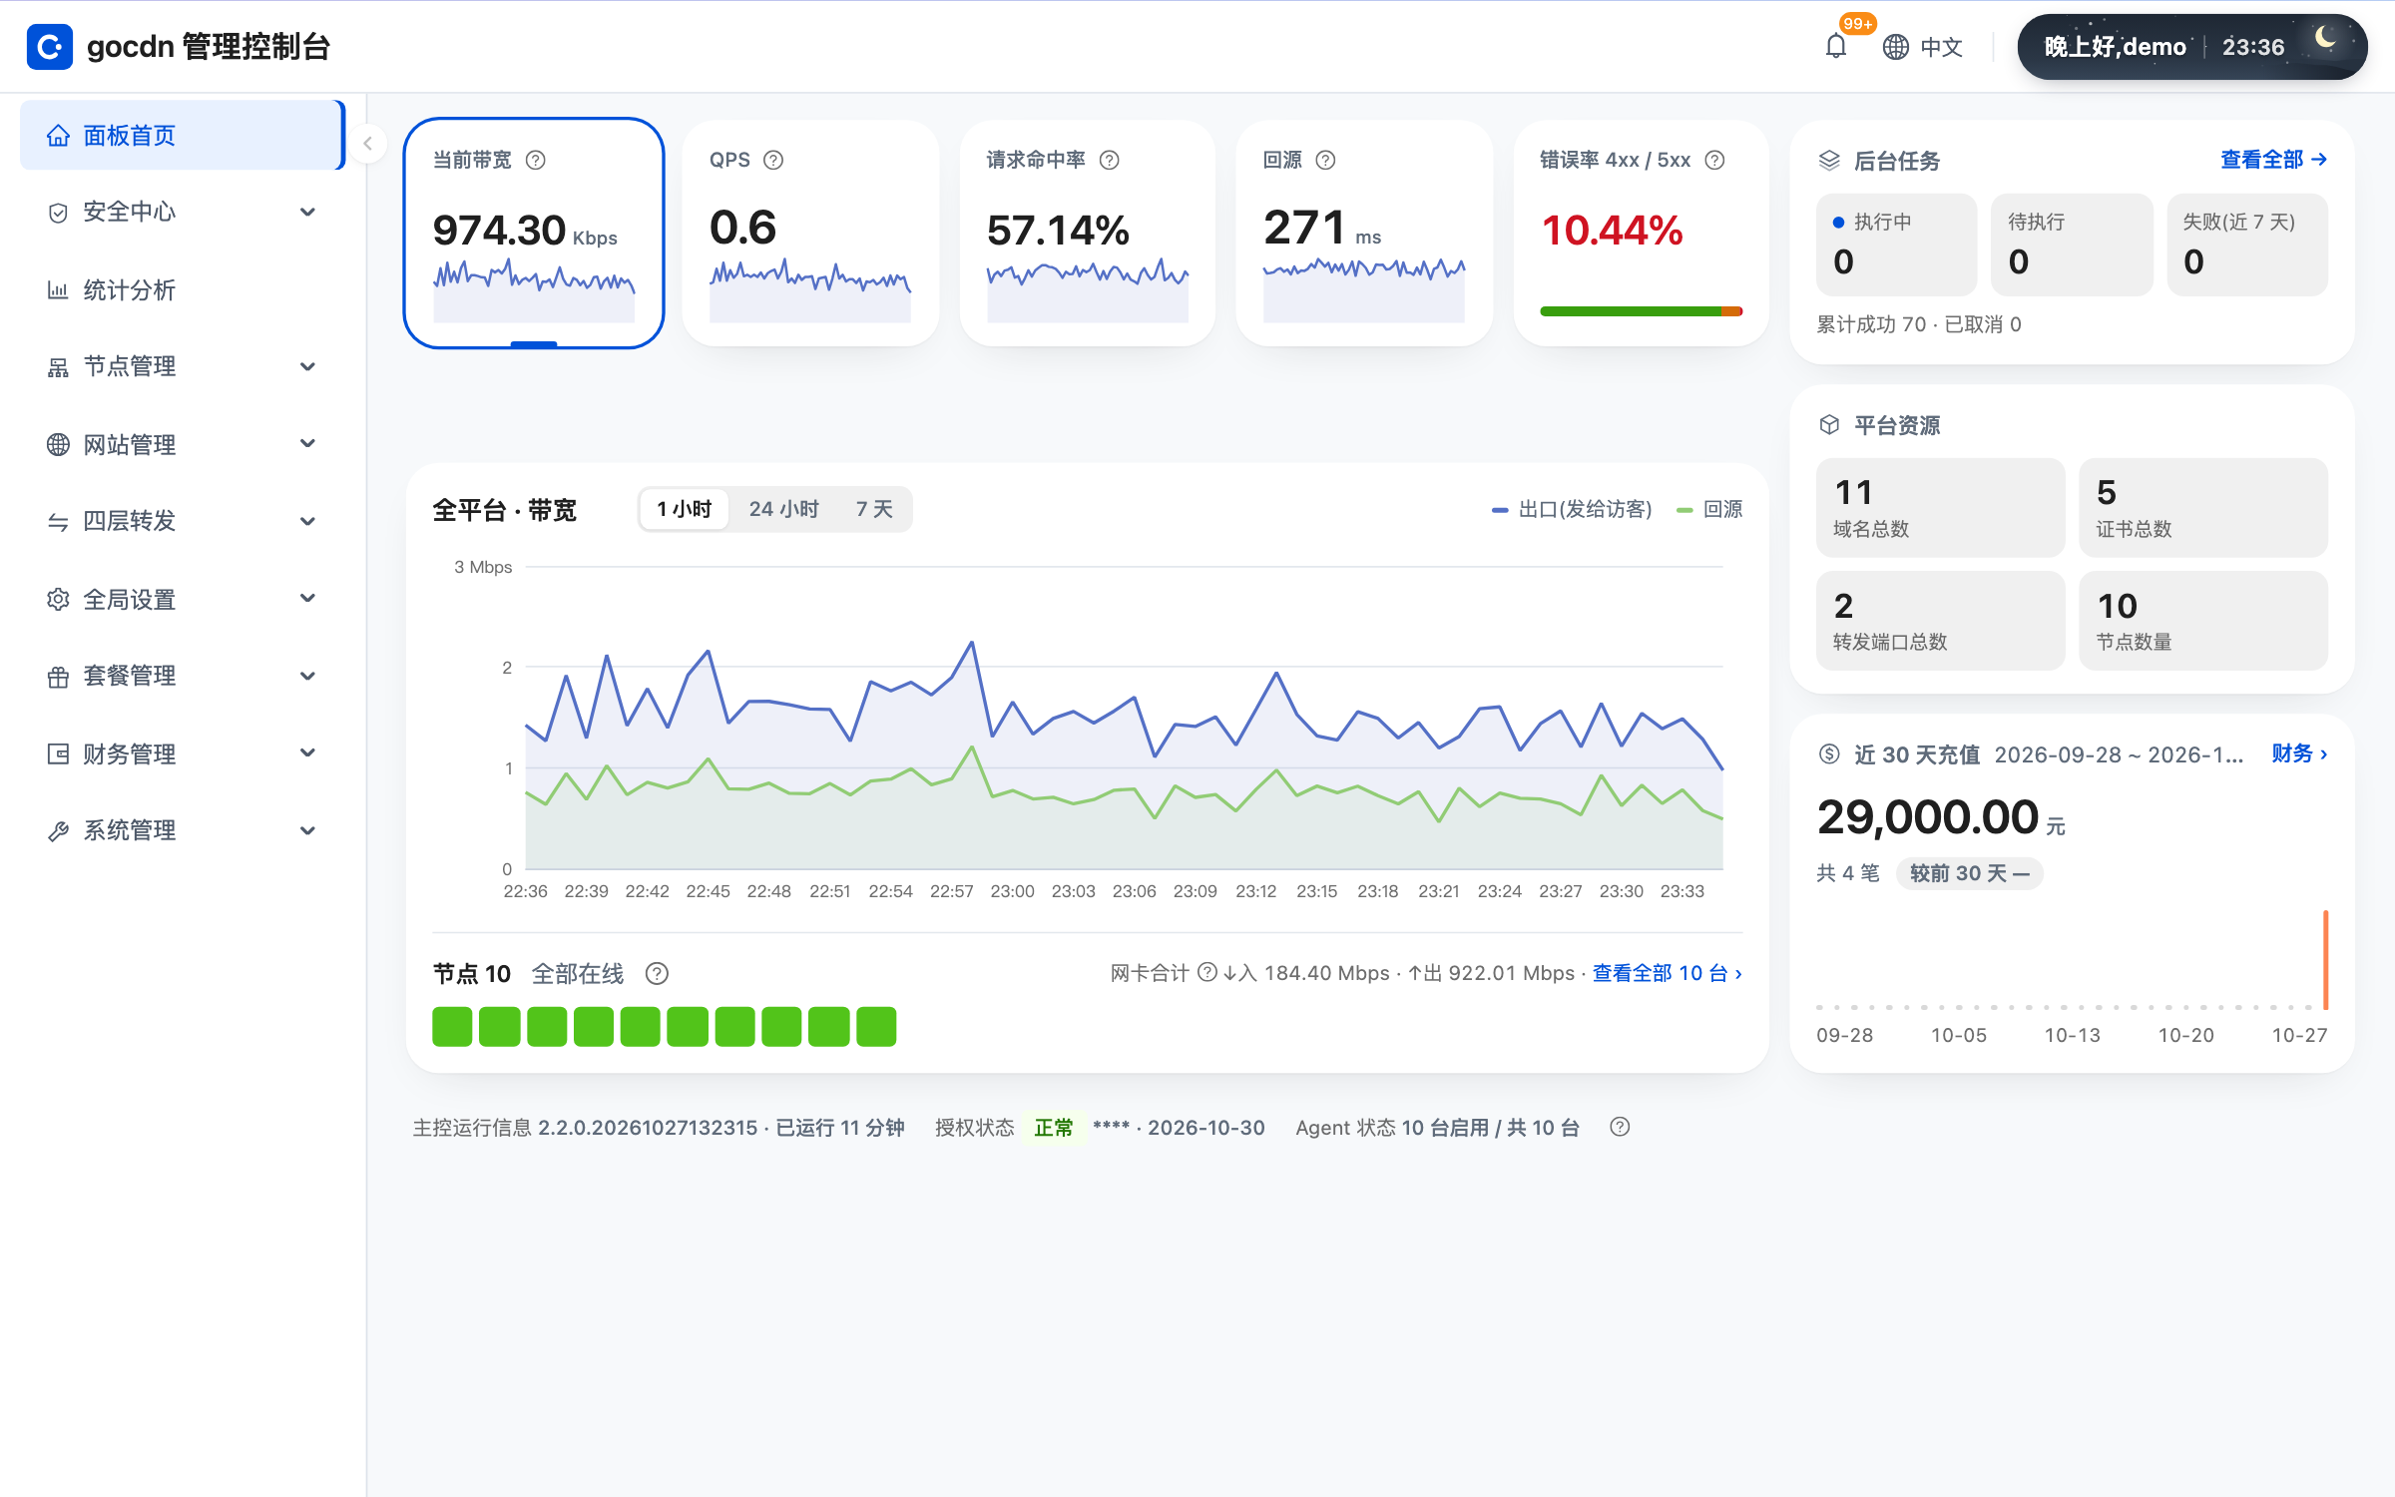Select the 24 小时 range tab

click(783, 510)
